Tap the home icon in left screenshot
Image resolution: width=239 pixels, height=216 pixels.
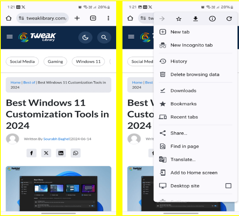9,18
